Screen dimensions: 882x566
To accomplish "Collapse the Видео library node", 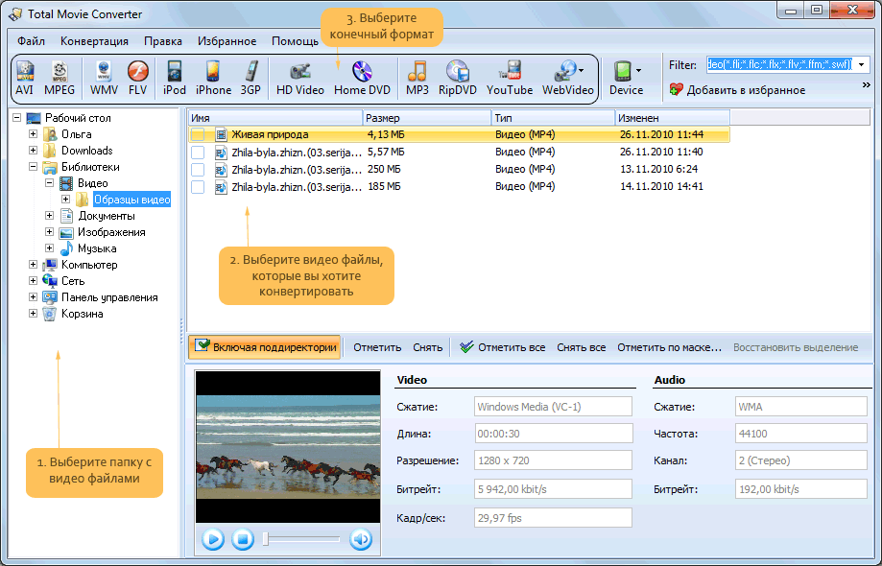I will [50, 183].
